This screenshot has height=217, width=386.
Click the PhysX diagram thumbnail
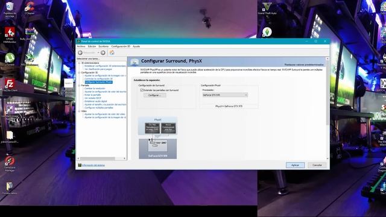157,126
